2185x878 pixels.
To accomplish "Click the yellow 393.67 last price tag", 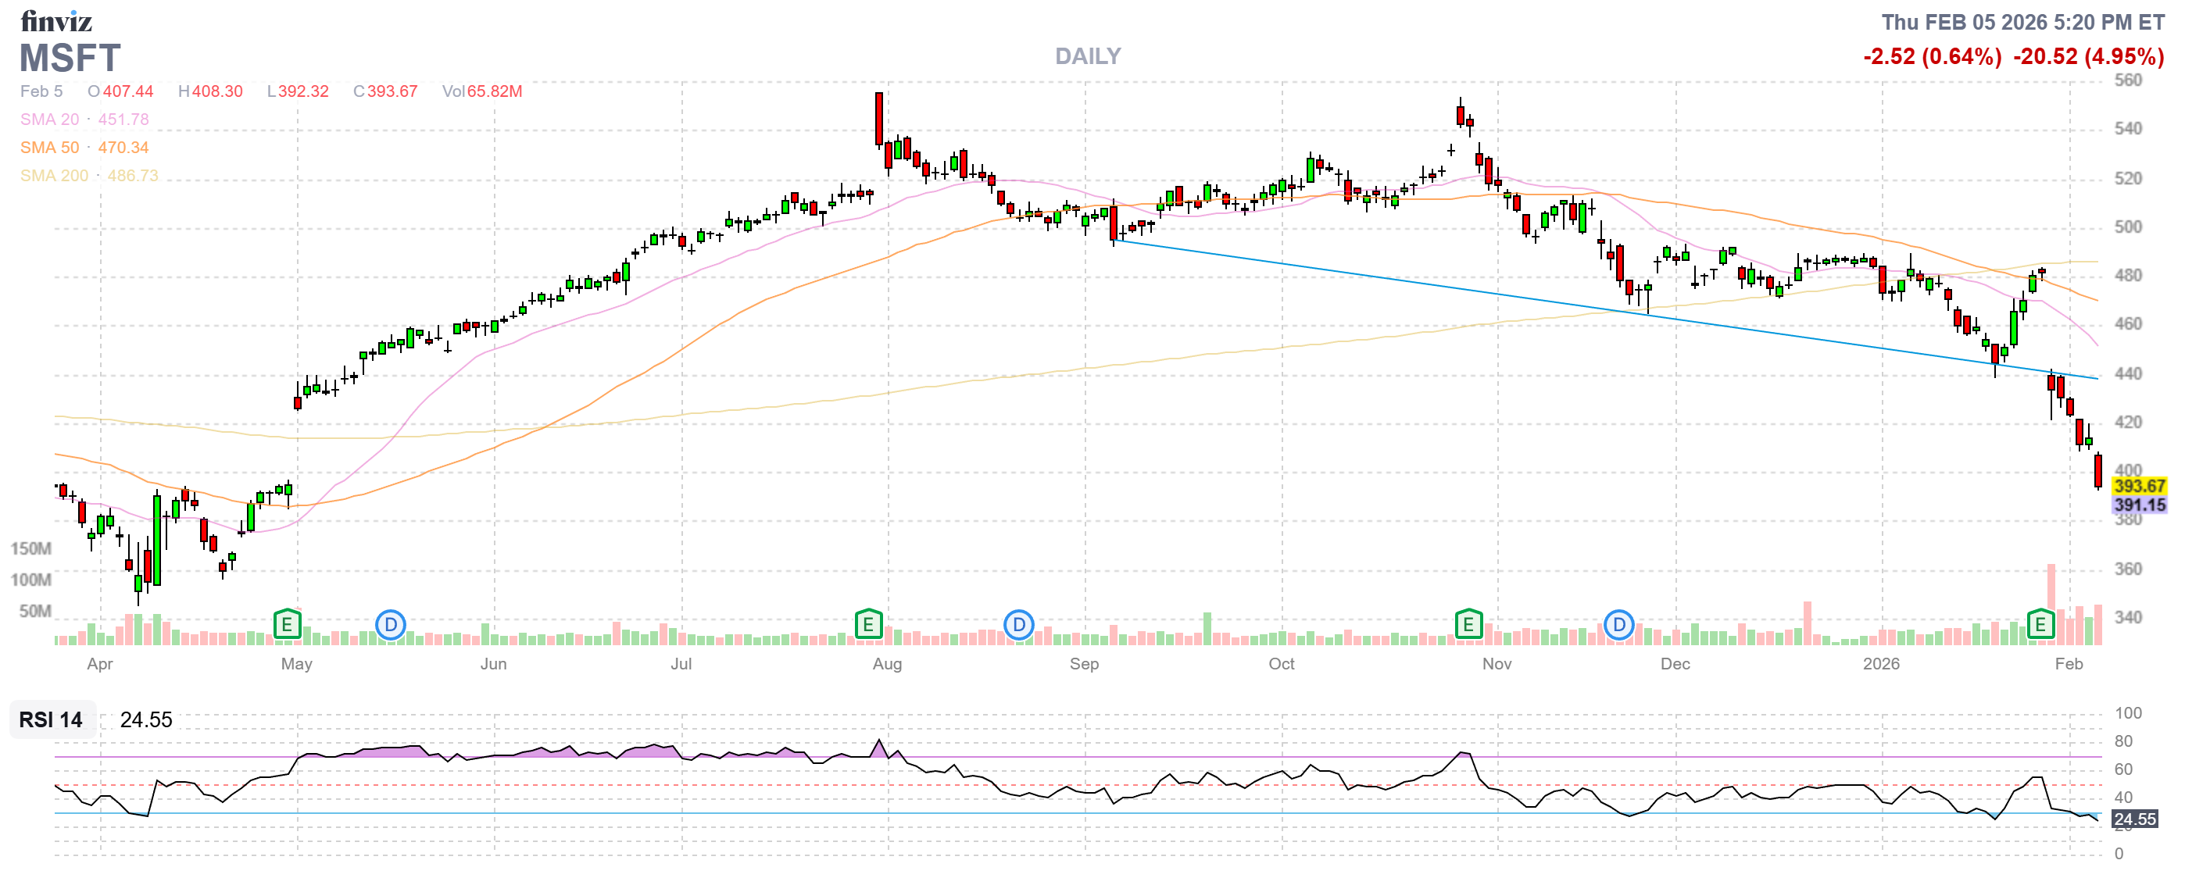I will 2138,486.
